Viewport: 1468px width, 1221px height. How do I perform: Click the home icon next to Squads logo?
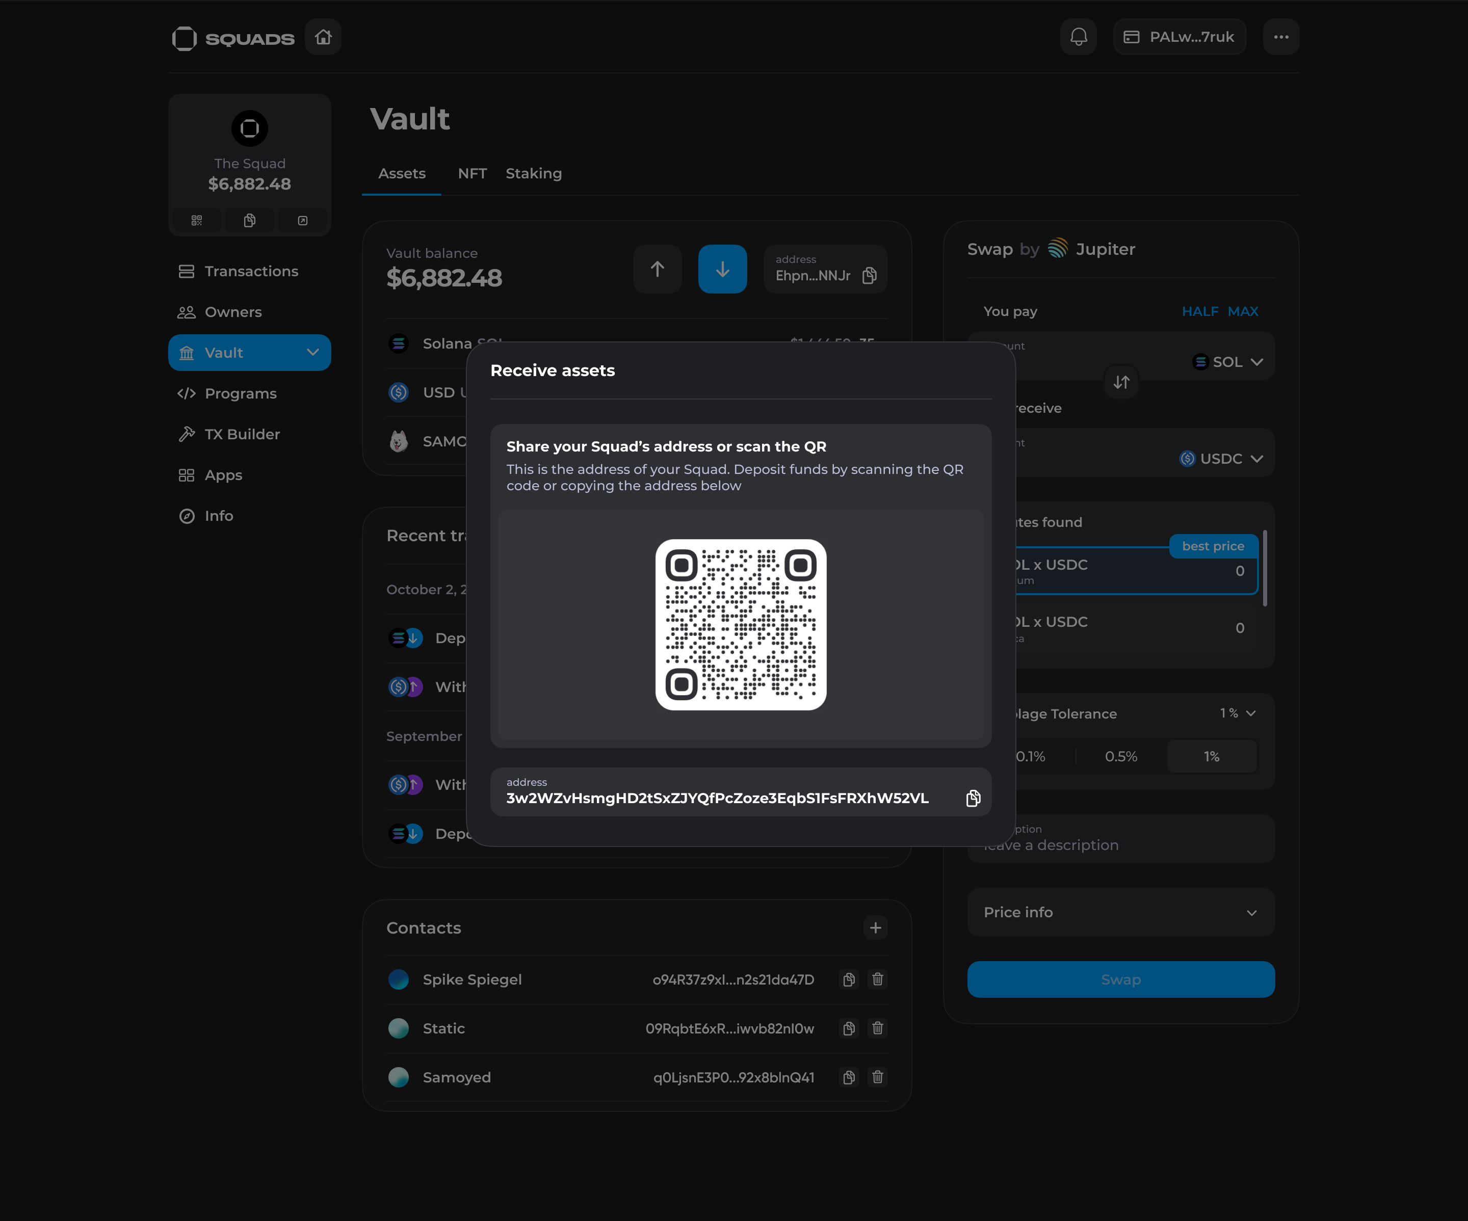point(323,37)
